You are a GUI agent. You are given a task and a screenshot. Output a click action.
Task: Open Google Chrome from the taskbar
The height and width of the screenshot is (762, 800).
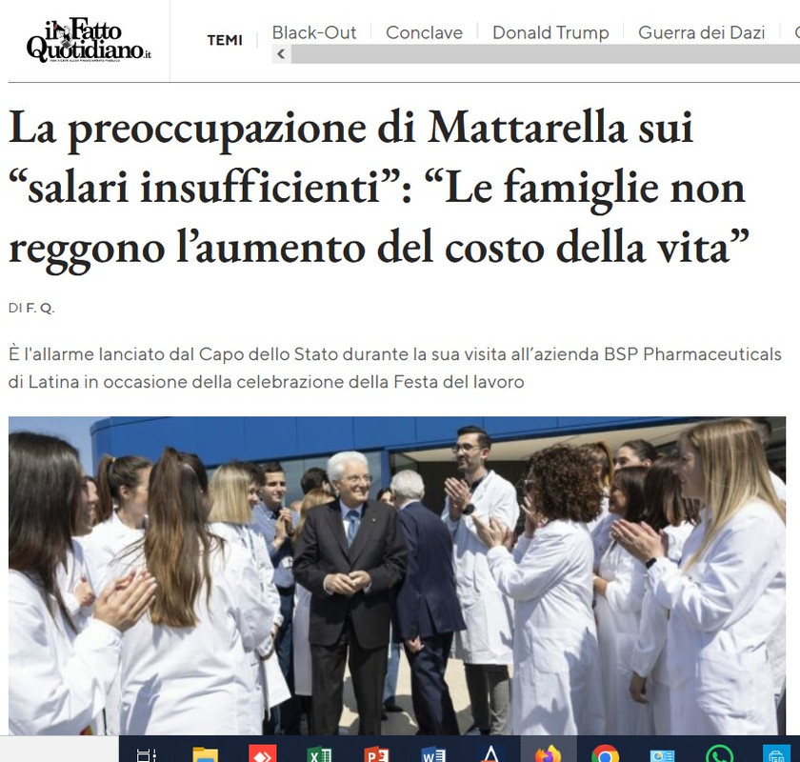pos(605,754)
